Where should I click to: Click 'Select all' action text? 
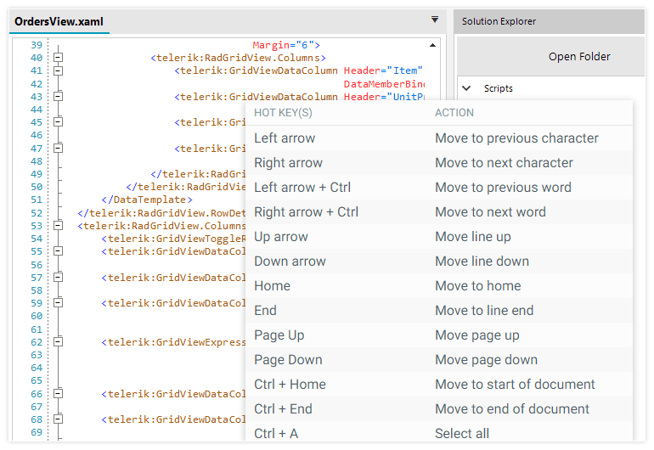click(462, 433)
